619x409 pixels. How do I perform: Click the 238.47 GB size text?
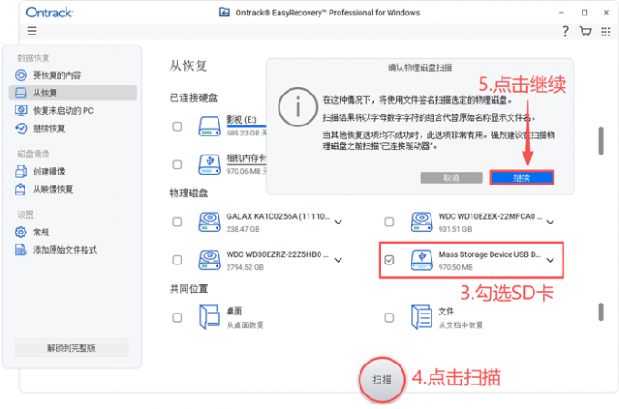click(x=243, y=229)
